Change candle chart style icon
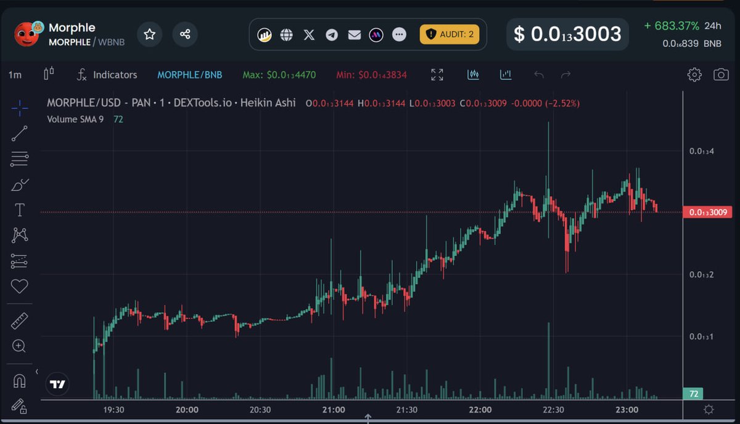The height and width of the screenshot is (424, 740). pyautogui.click(x=49, y=74)
